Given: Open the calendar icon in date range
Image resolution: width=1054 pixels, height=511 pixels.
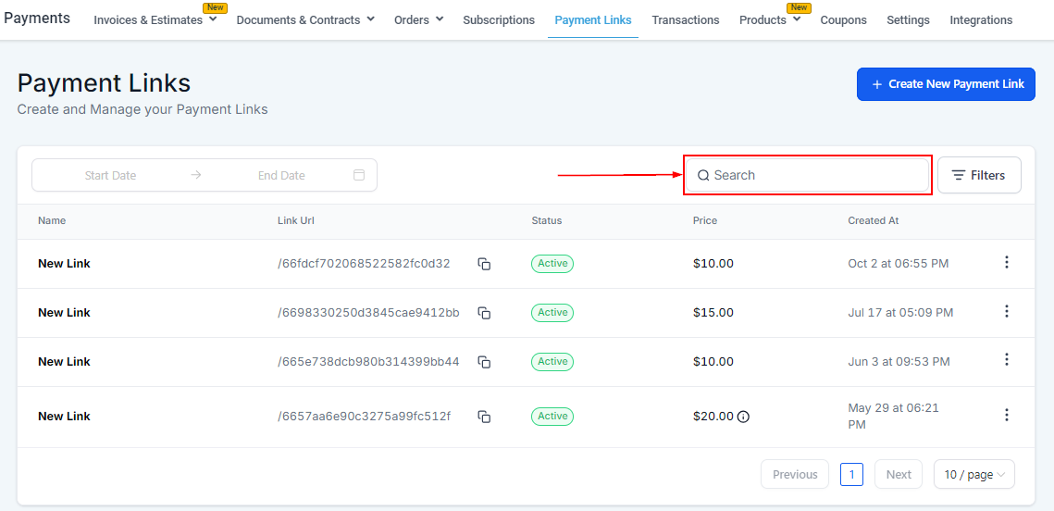Looking at the screenshot, I should tap(359, 175).
